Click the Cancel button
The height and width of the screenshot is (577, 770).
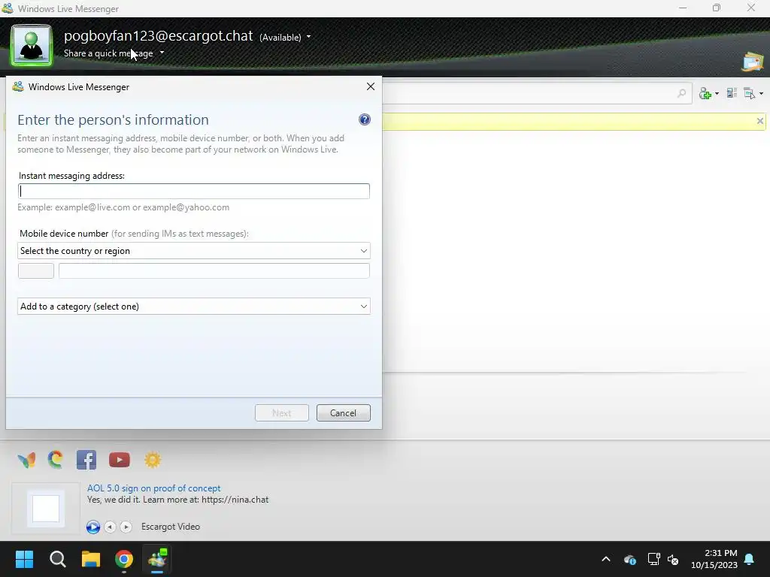[x=343, y=413]
